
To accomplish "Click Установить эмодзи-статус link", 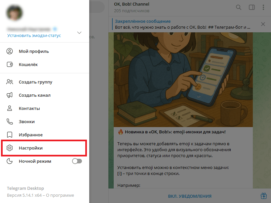I will (x=34, y=35).
